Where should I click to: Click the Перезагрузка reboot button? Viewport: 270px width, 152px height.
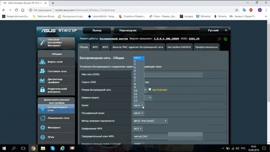128,30
